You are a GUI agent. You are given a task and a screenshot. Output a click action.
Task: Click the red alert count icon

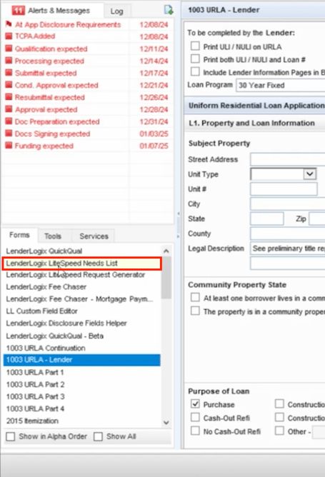click(18, 11)
